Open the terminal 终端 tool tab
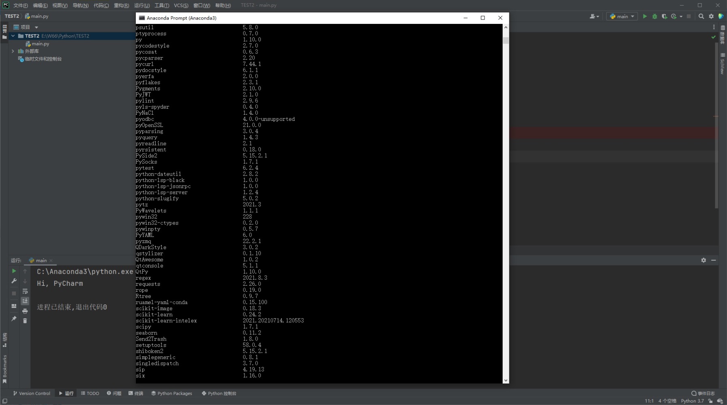The image size is (727, 405). (136, 393)
